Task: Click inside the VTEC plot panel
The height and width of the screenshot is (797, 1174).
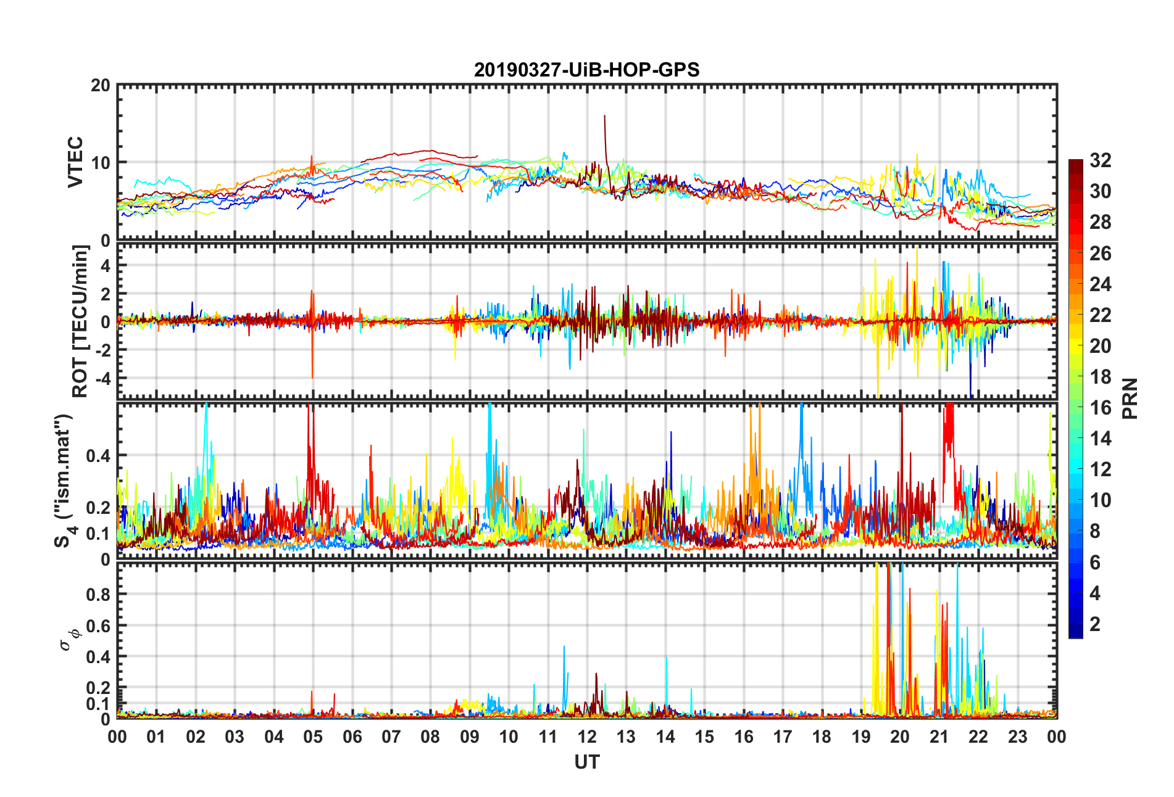Action: coord(586,162)
